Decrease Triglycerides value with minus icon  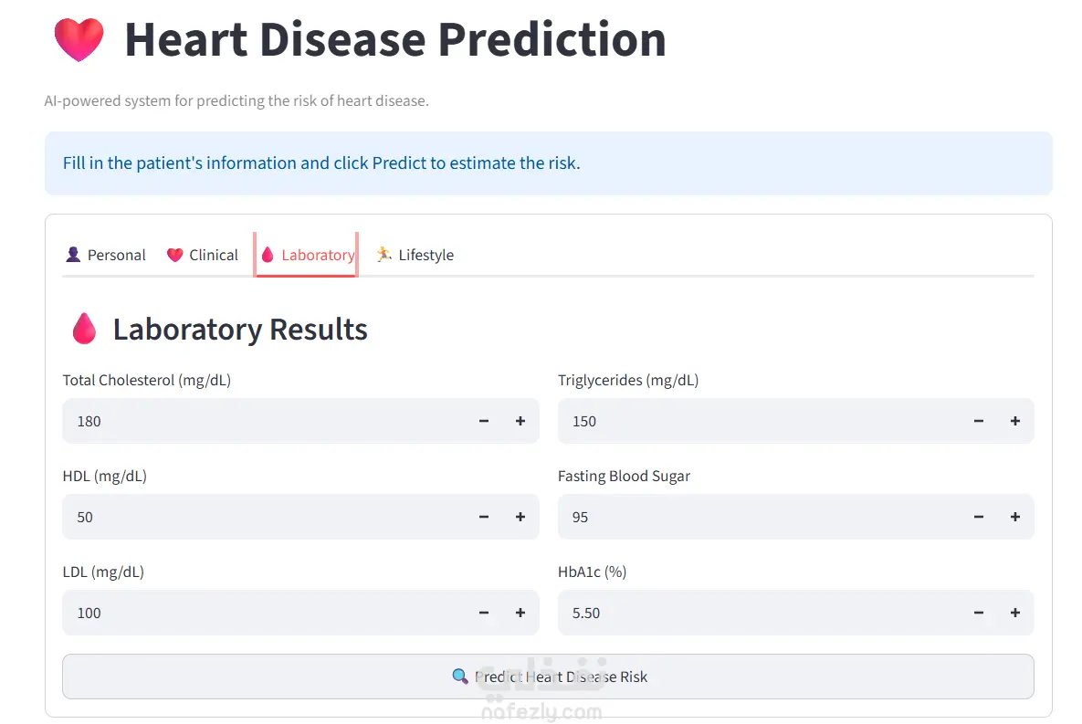tap(979, 421)
